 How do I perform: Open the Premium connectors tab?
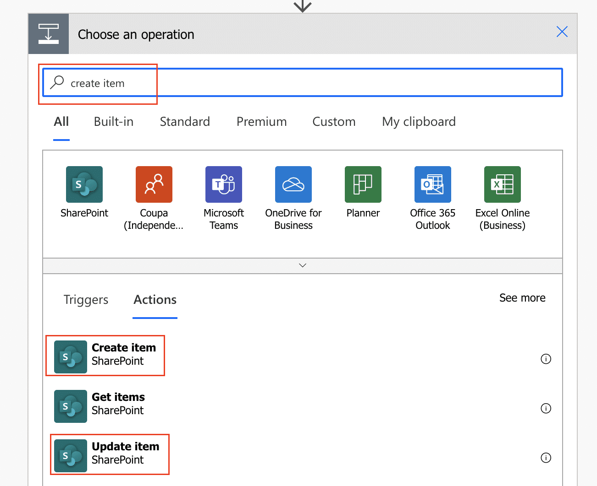point(261,122)
